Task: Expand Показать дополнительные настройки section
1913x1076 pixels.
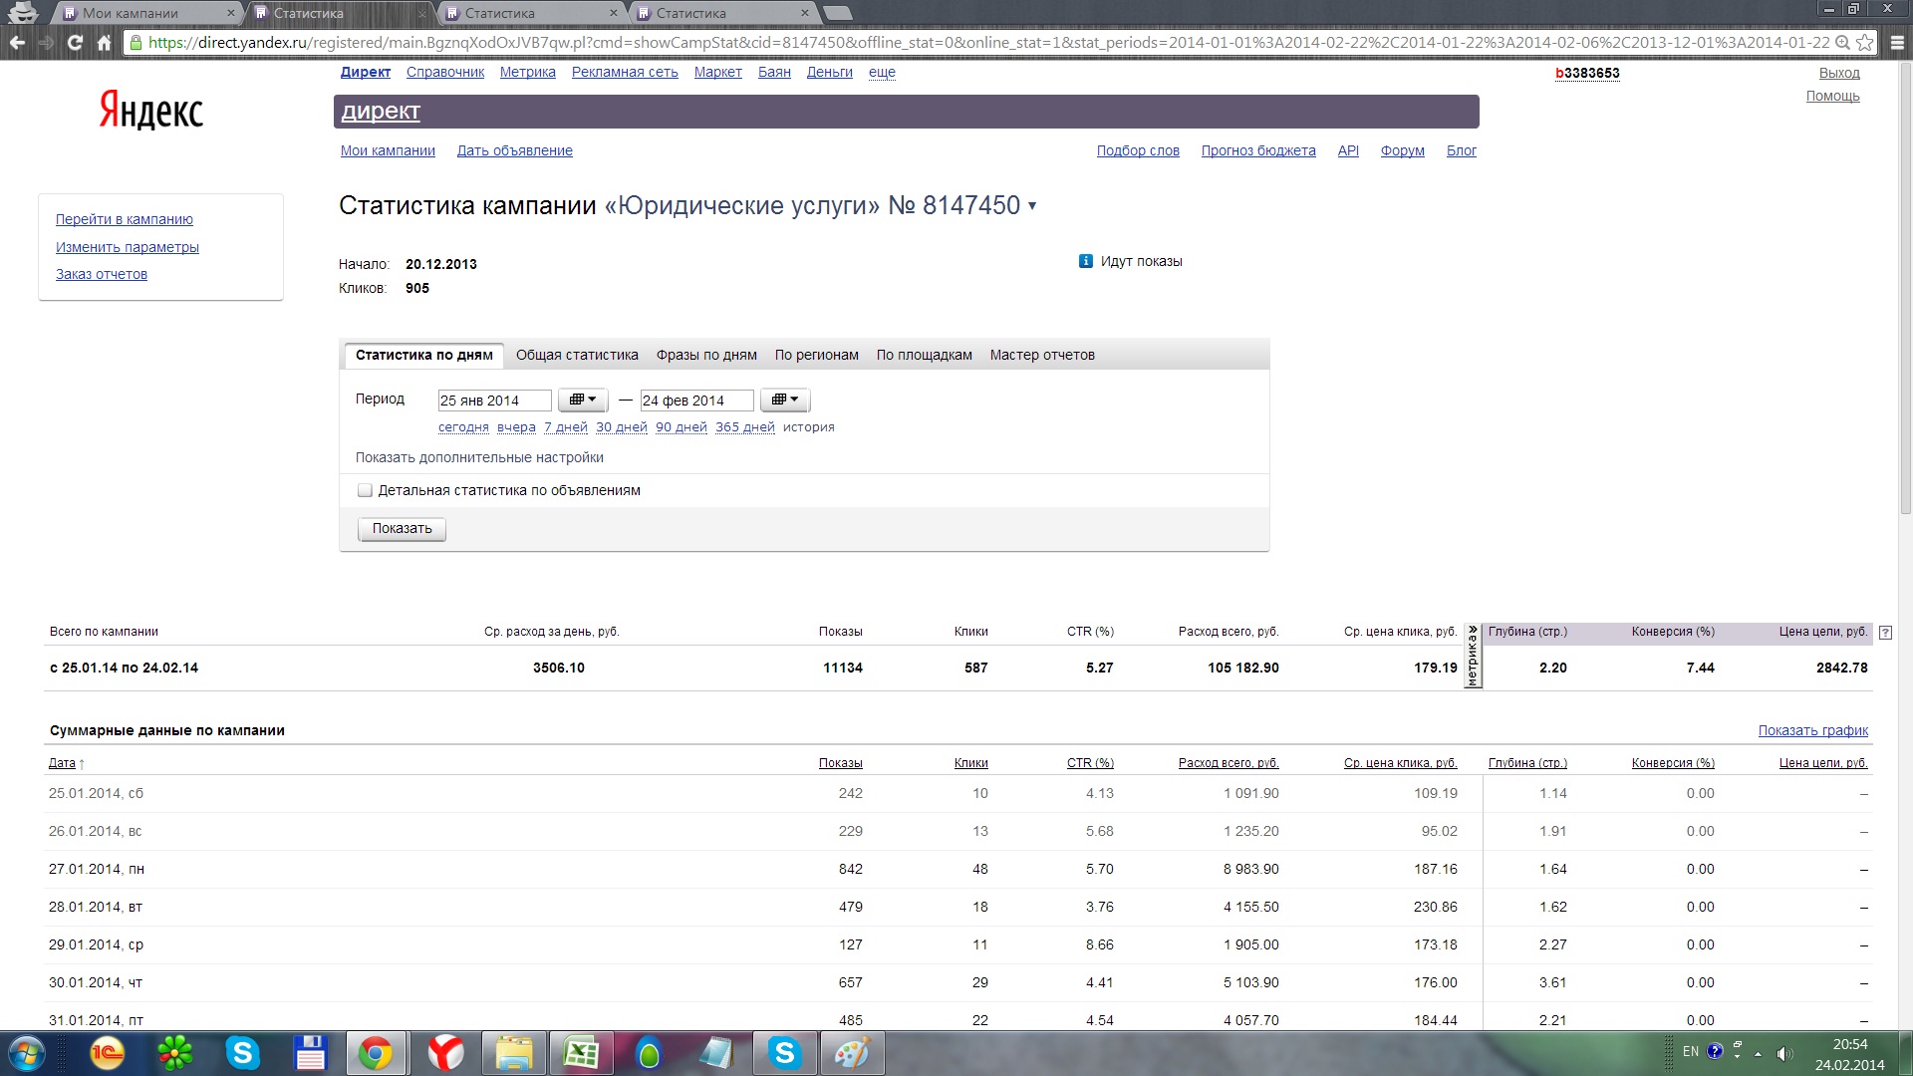Action: (x=479, y=458)
